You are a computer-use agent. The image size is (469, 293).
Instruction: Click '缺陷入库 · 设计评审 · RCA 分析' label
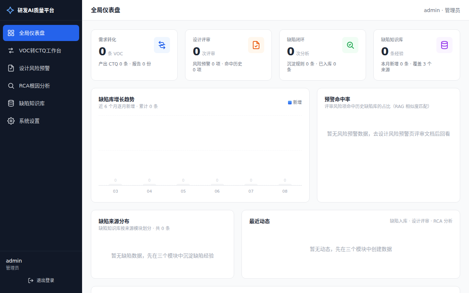tap(421, 221)
